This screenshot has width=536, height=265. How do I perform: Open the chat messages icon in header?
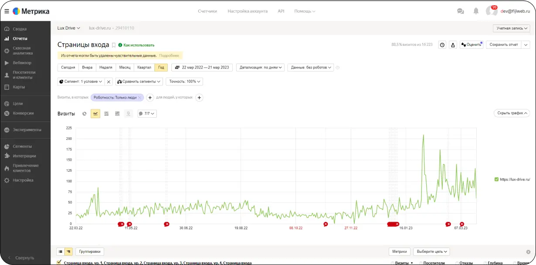coord(460,11)
